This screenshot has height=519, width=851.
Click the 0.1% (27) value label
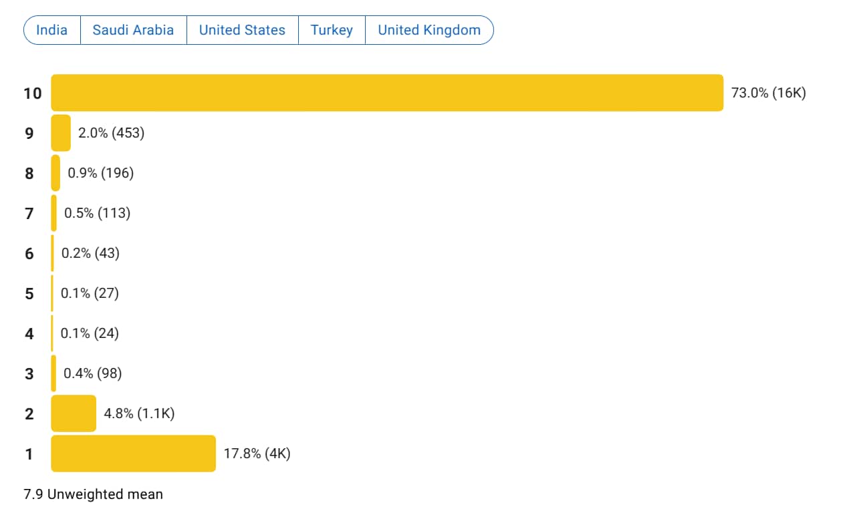click(x=90, y=293)
